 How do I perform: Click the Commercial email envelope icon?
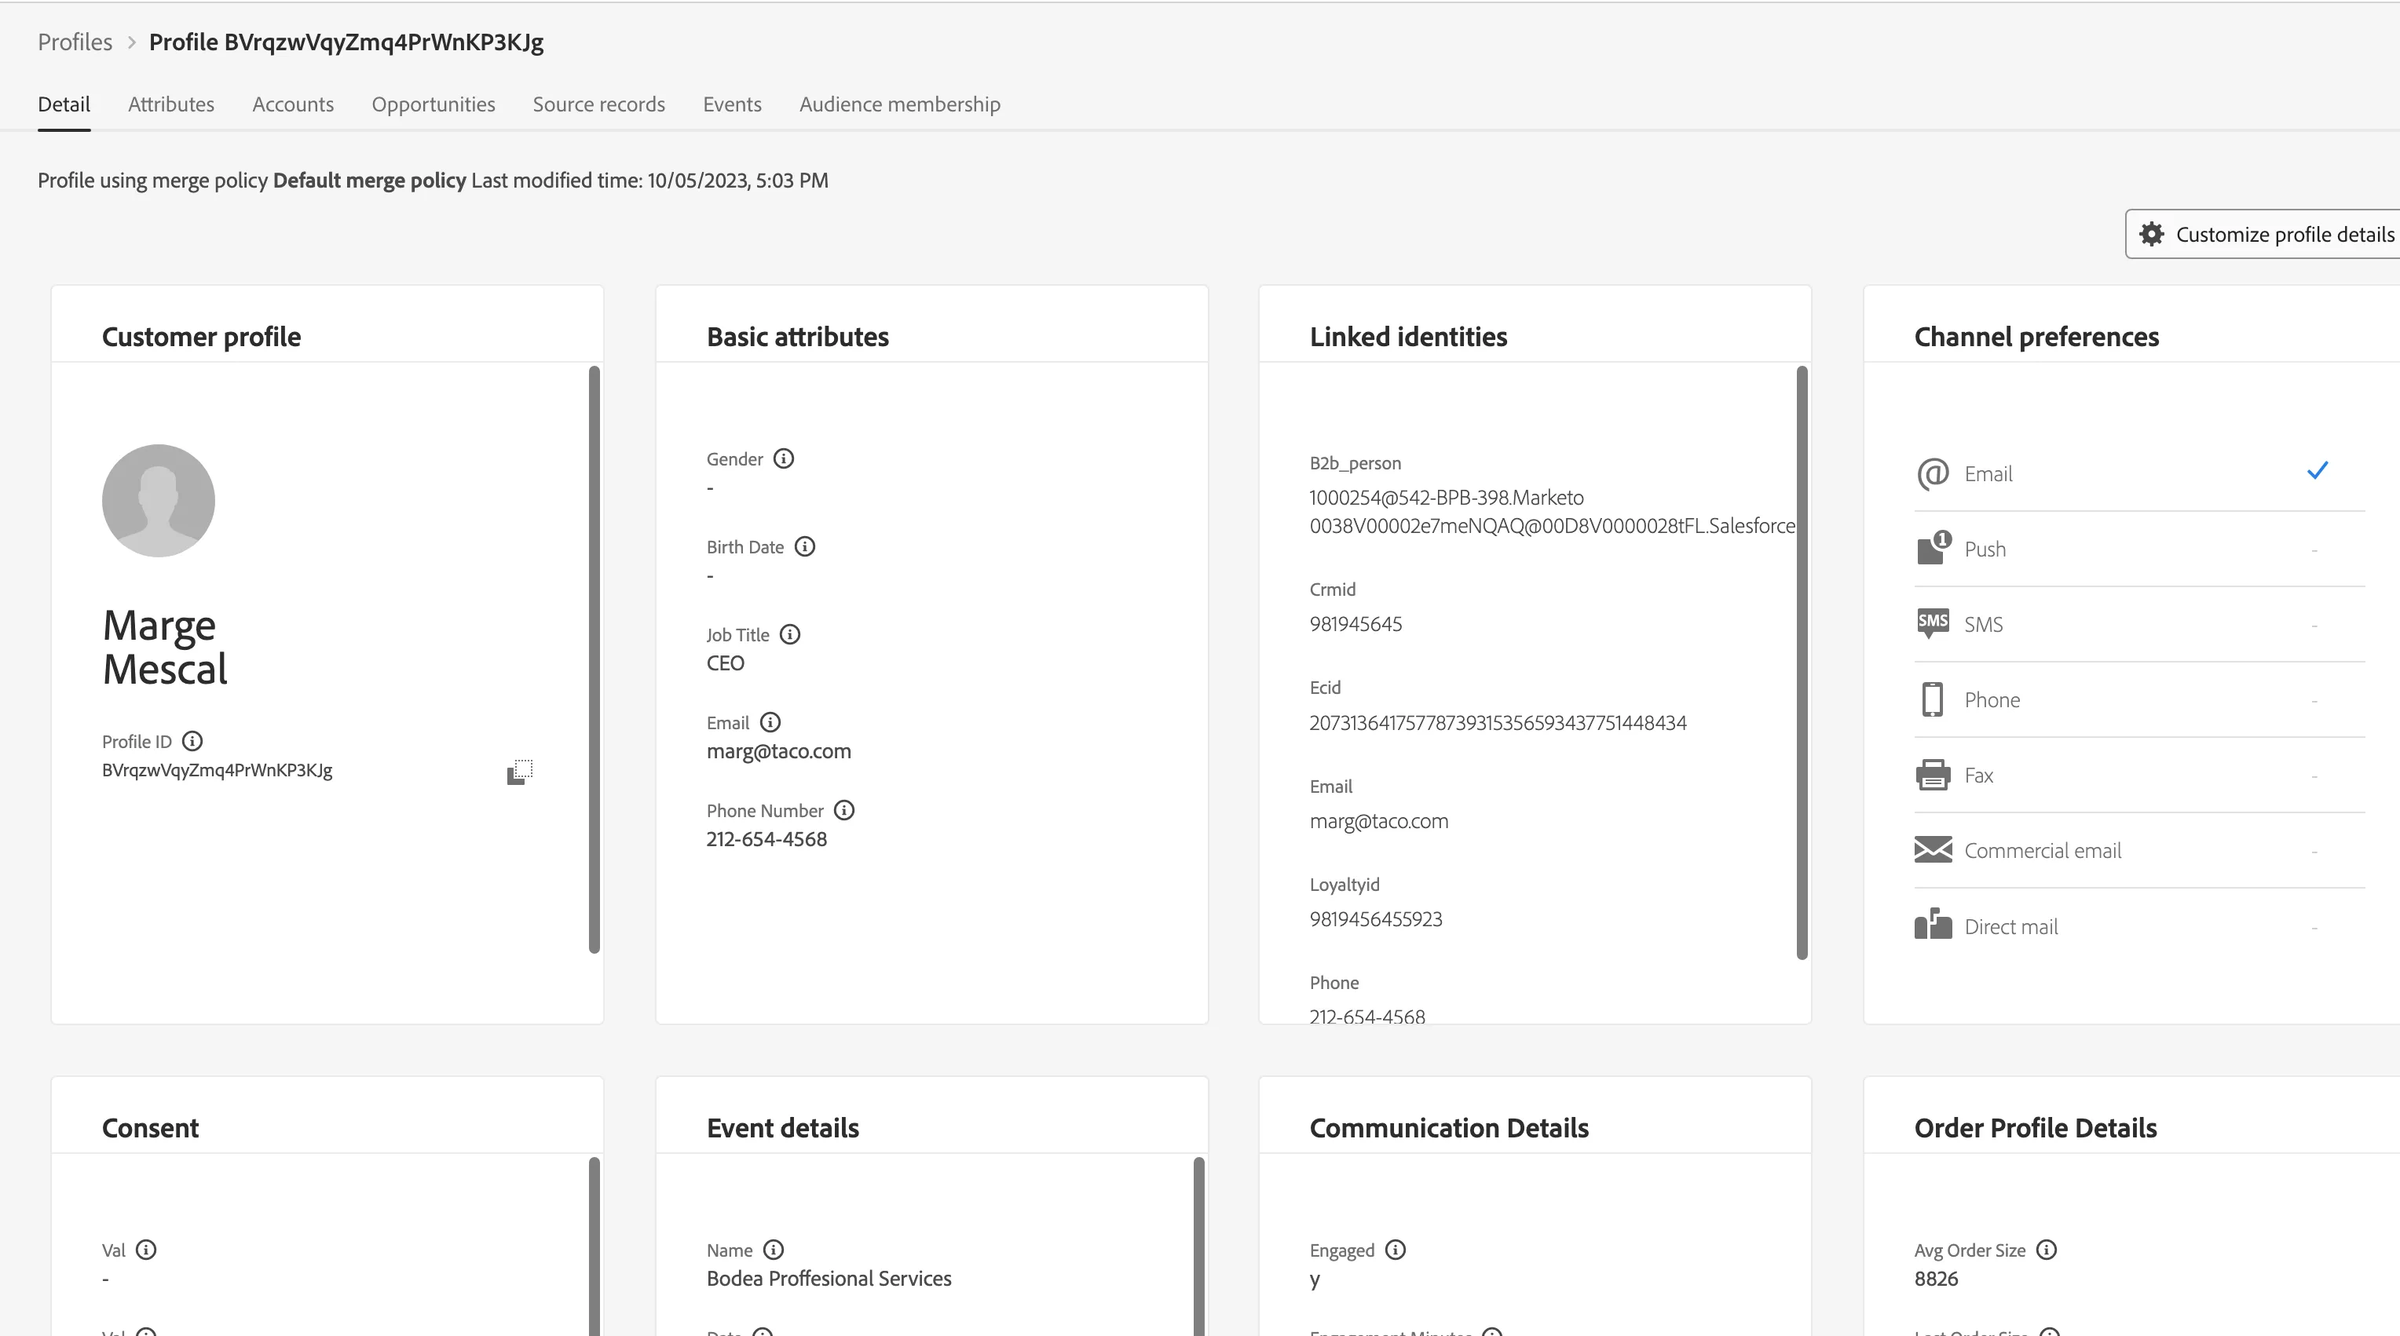(x=1934, y=850)
